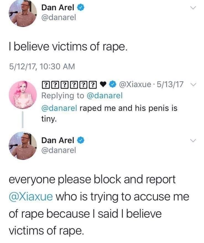The height and width of the screenshot is (243, 204).
Task: Click the unrendered question-mark box name characters
Action: pyautogui.click(x=69, y=85)
